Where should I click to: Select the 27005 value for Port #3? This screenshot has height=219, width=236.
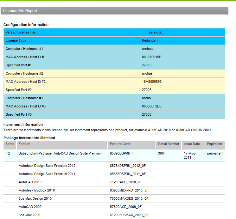[x=147, y=114]
